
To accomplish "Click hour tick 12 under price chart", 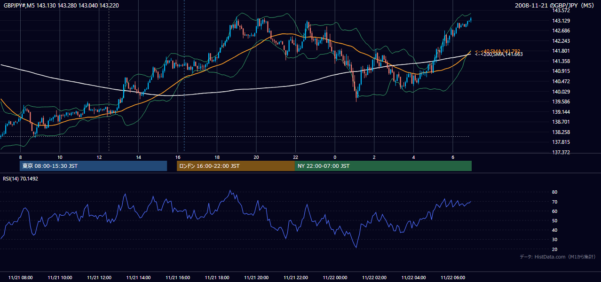I will 99,157.
